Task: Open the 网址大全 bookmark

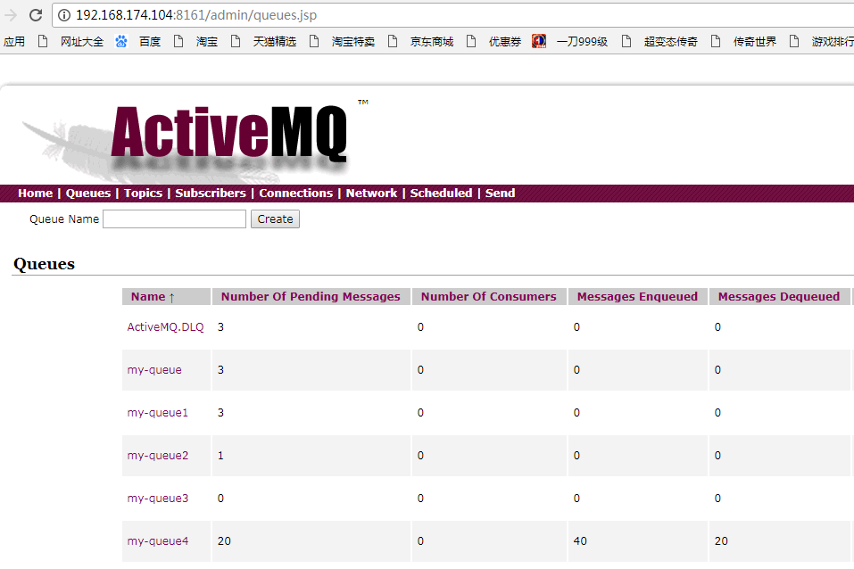Action: click(70, 42)
